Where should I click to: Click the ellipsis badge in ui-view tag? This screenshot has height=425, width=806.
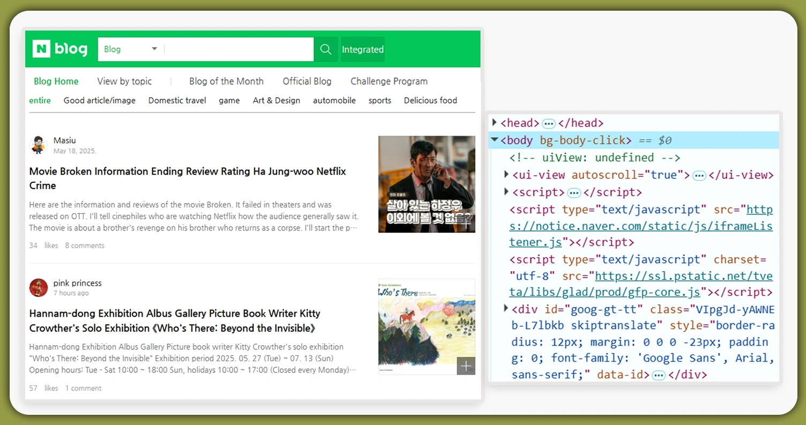[x=699, y=176]
